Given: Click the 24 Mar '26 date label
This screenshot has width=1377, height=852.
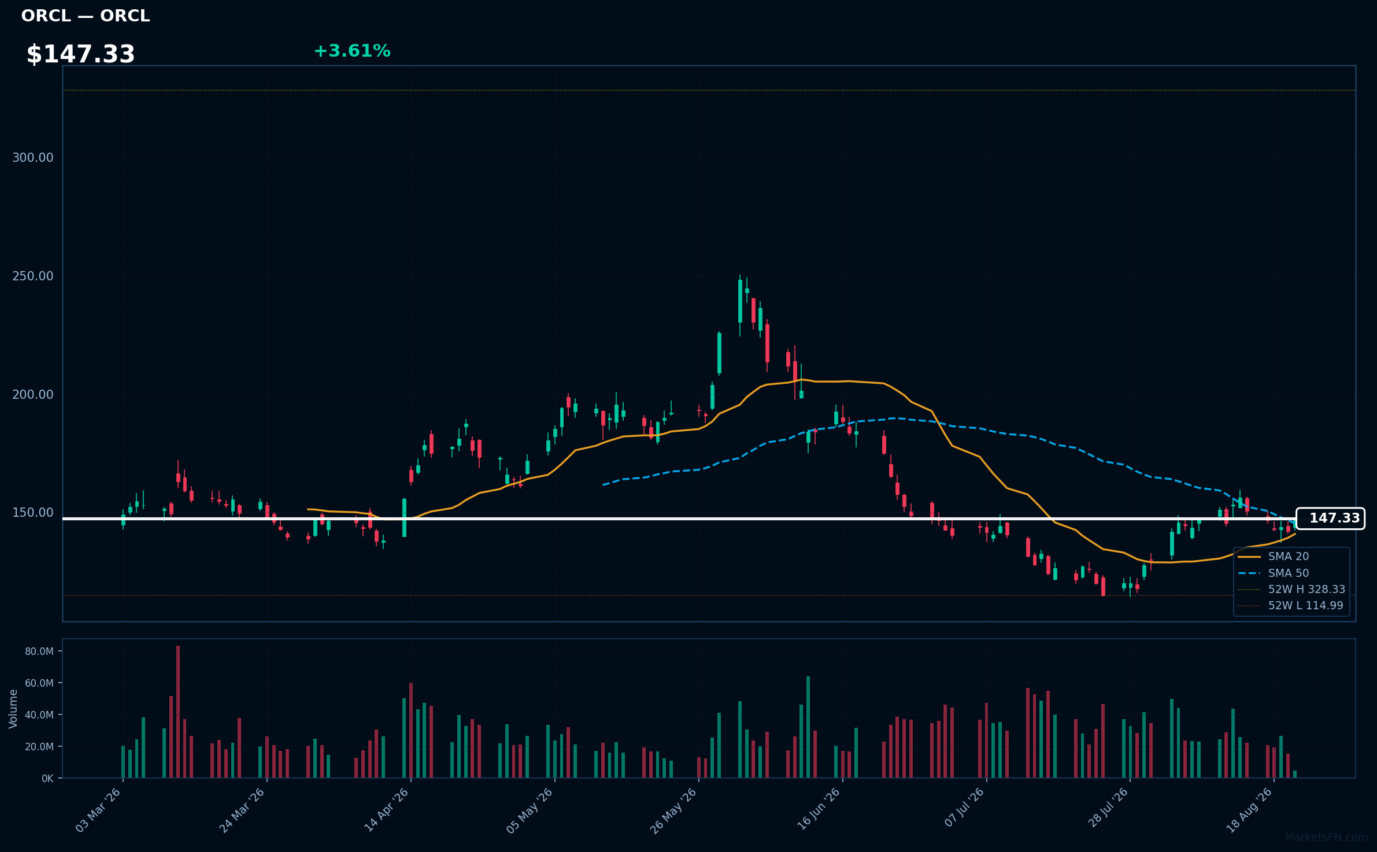Looking at the screenshot, I should pos(242,810).
